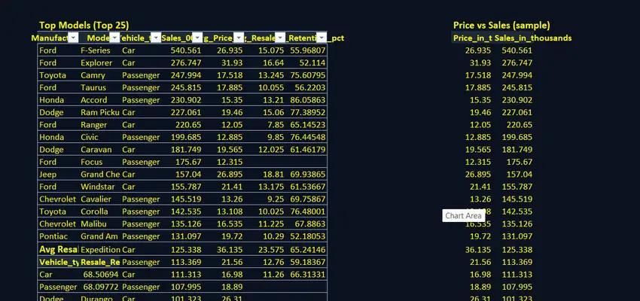Select retention value 76.48001 in Corolla row
Image resolution: width=640 pixels, height=301 pixels.
tap(306, 211)
